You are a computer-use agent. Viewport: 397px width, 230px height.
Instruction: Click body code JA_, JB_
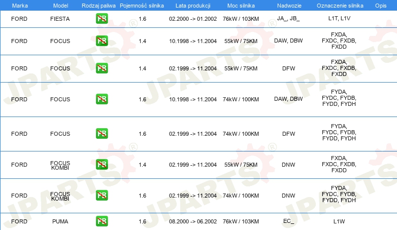(288, 18)
